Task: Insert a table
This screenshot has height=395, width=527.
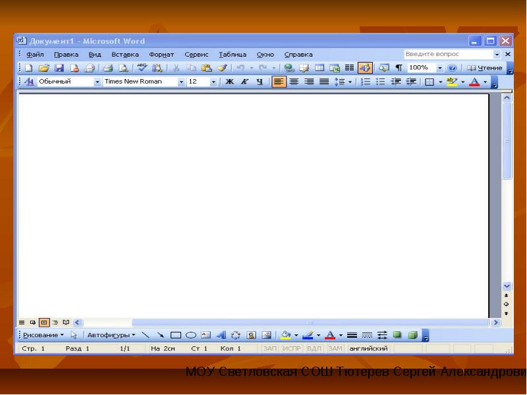Action: coord(319,68)
